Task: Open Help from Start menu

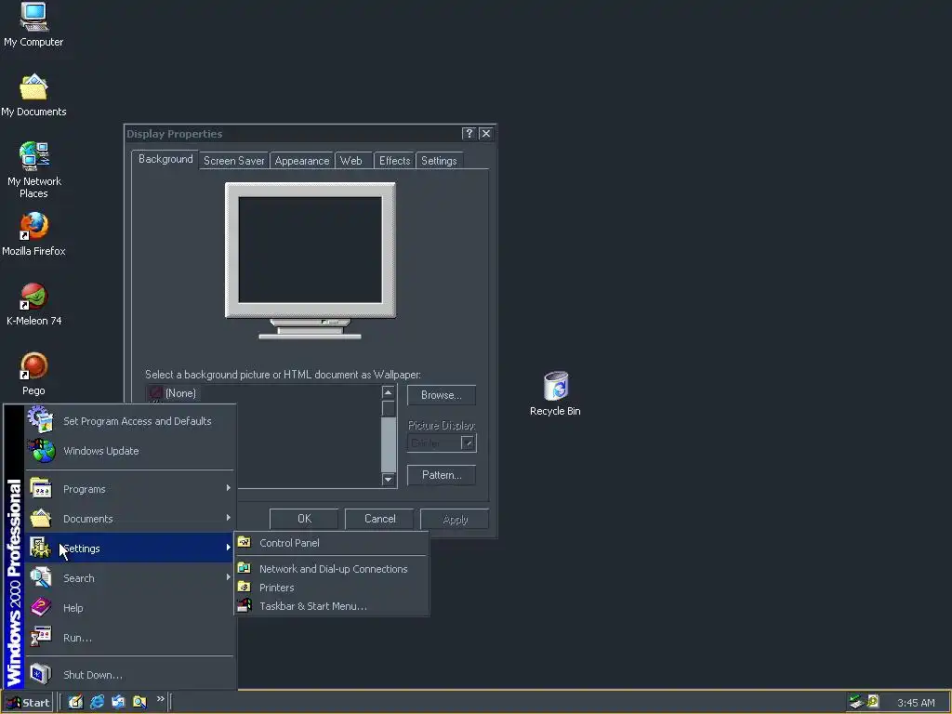Action: 130,608
